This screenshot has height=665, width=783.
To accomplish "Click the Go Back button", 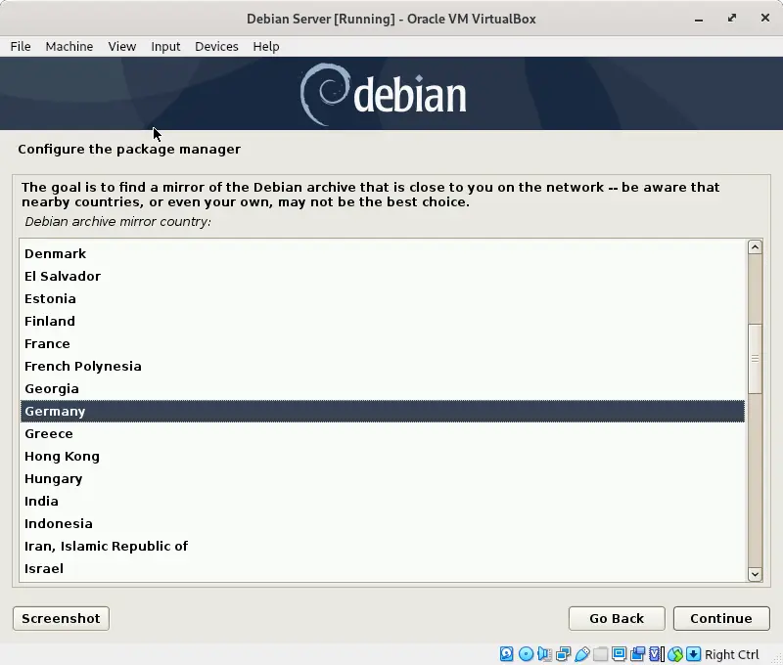I will click(617, 619).
